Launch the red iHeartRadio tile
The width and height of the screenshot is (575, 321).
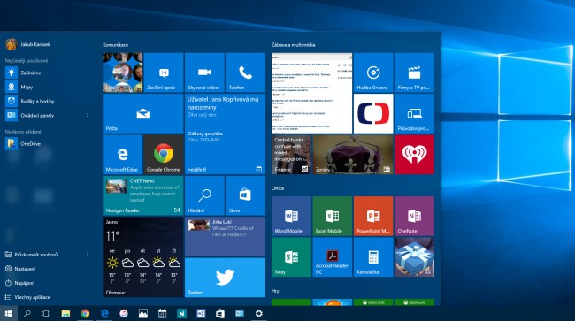[414, 154]
